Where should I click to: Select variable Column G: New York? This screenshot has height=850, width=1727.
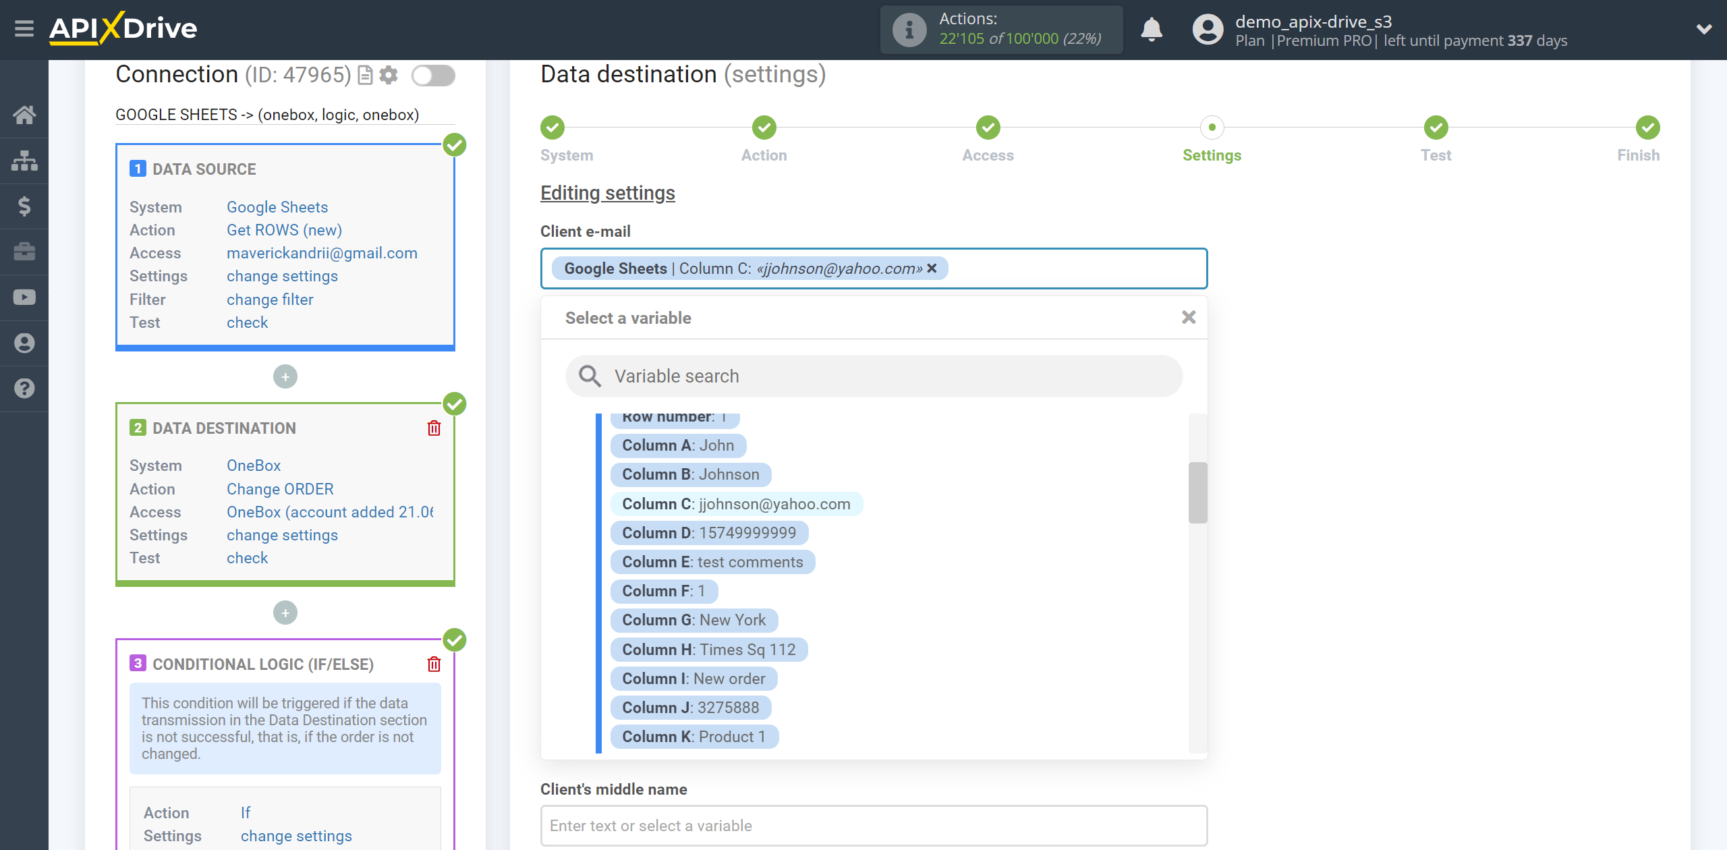tap(694, 620)
